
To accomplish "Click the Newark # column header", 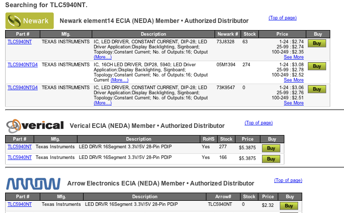I will (x=228, y=34).
